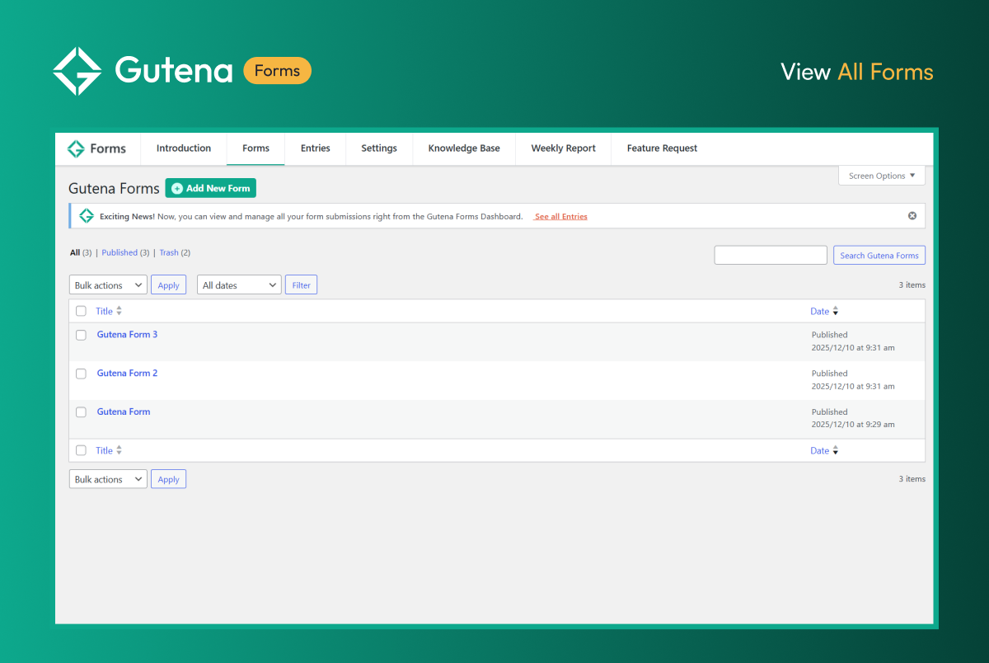Select the checkbox for Gutena Form 2
The width and height of the screenshot is (989, 663).
pos(81,374)
